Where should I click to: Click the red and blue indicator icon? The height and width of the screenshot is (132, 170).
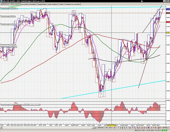[x=133, y=128]
